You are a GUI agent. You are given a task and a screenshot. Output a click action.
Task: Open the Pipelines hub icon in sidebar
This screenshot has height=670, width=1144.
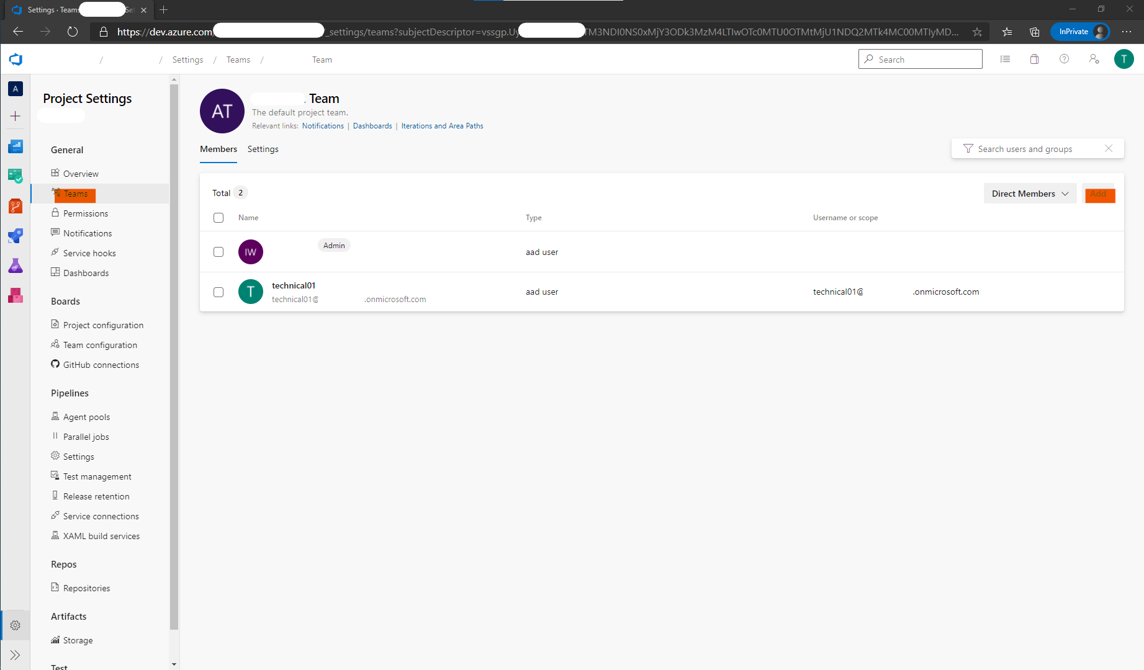[x=16, y=236]
